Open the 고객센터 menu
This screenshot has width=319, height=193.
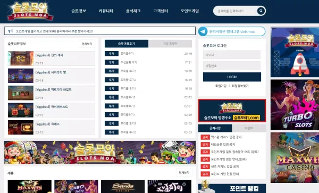point(161,11)
